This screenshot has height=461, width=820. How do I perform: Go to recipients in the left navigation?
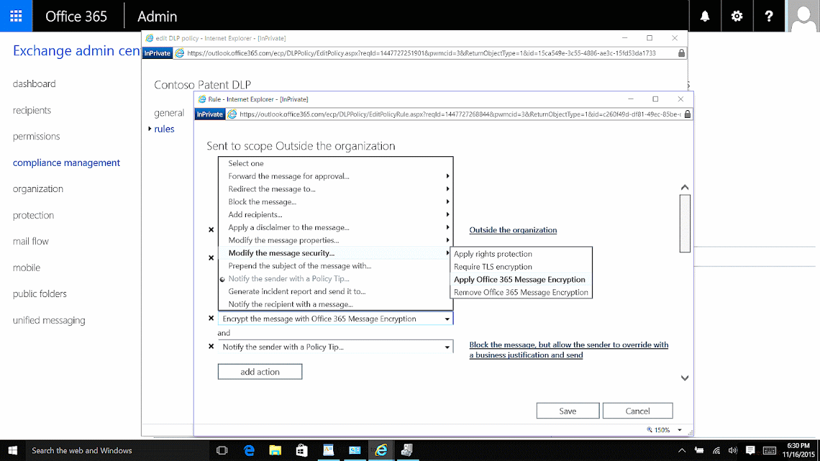click(x=32, y=110)
